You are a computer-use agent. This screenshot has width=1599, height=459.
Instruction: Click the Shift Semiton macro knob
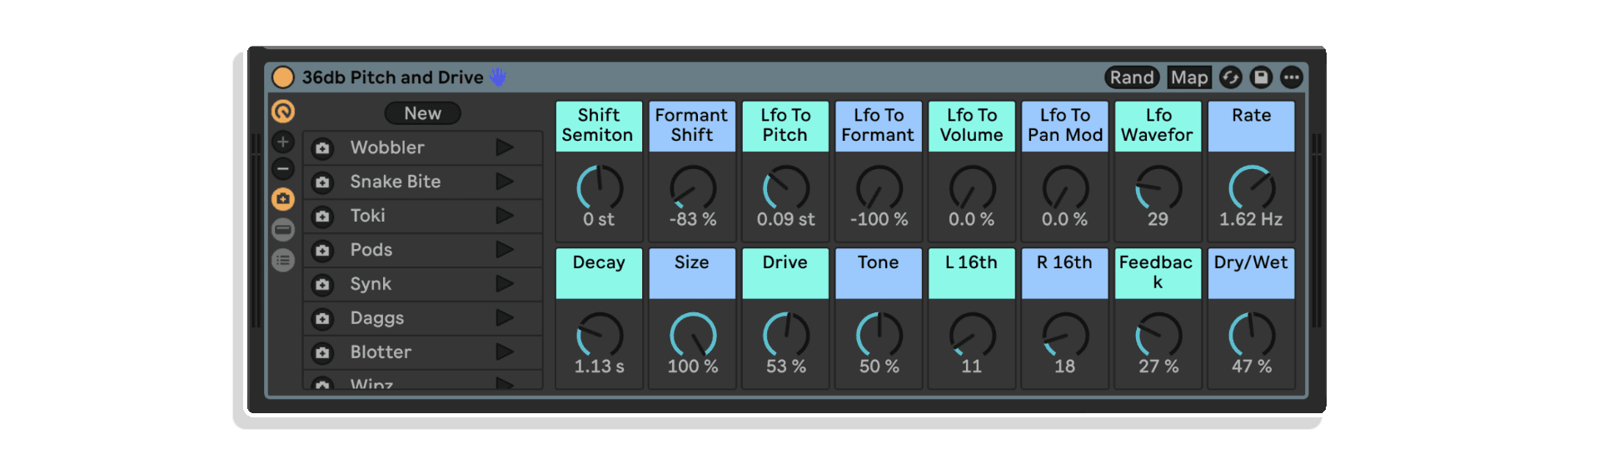600,187
